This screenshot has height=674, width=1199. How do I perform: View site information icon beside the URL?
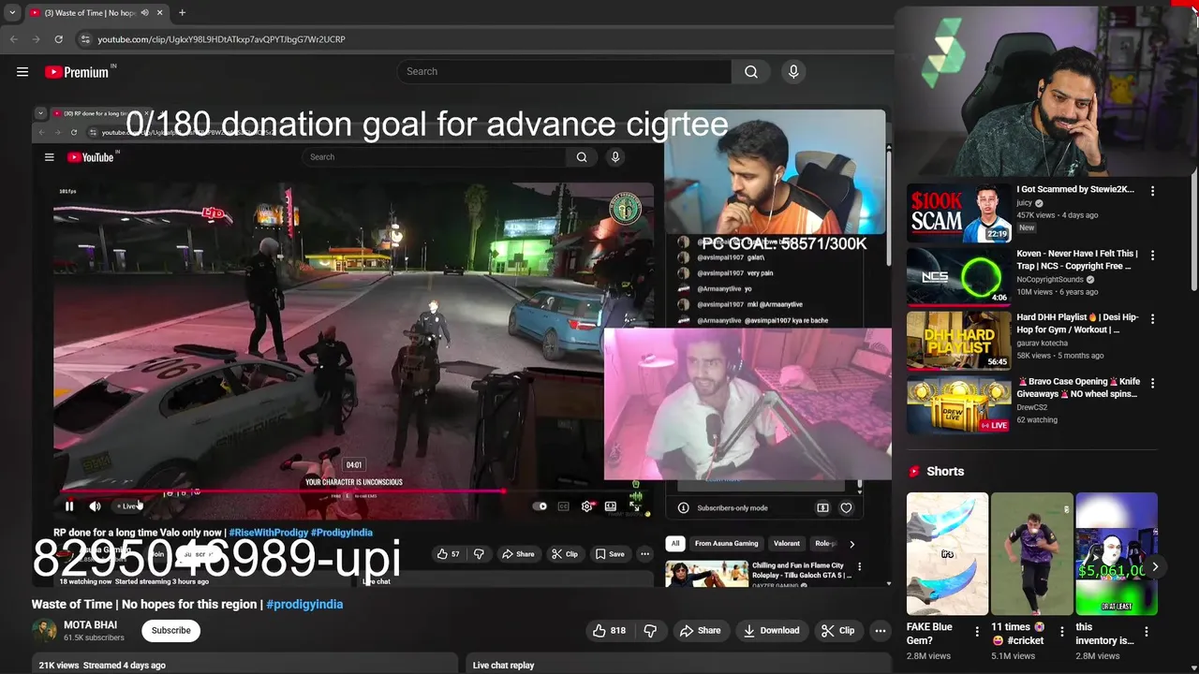tap(85, 39)
